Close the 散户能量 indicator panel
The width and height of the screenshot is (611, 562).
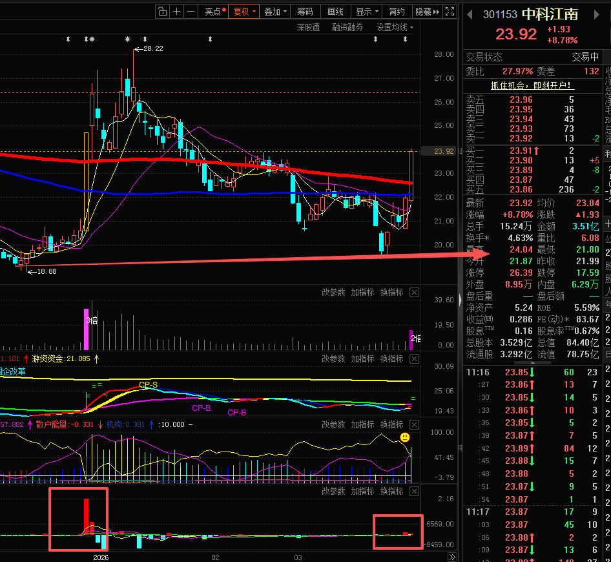(x=414, y=425)
